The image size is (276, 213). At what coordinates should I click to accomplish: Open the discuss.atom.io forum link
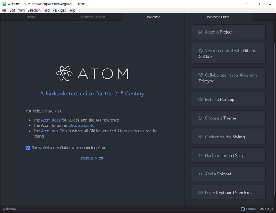(82, 125)
